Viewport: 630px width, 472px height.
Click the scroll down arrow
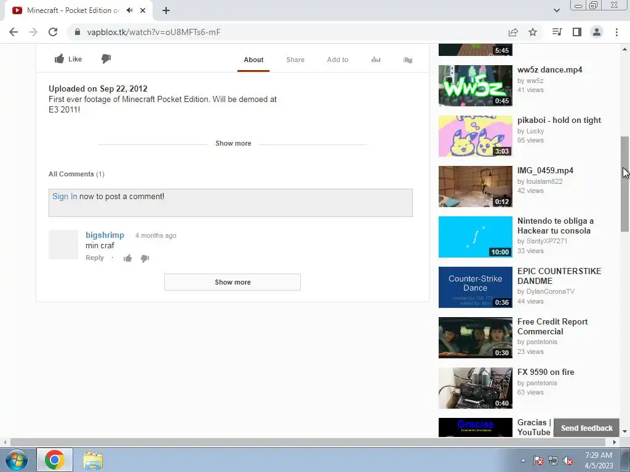click(624, 431)
